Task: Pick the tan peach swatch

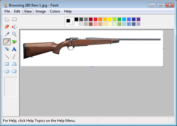Action: tap(100, 24)
